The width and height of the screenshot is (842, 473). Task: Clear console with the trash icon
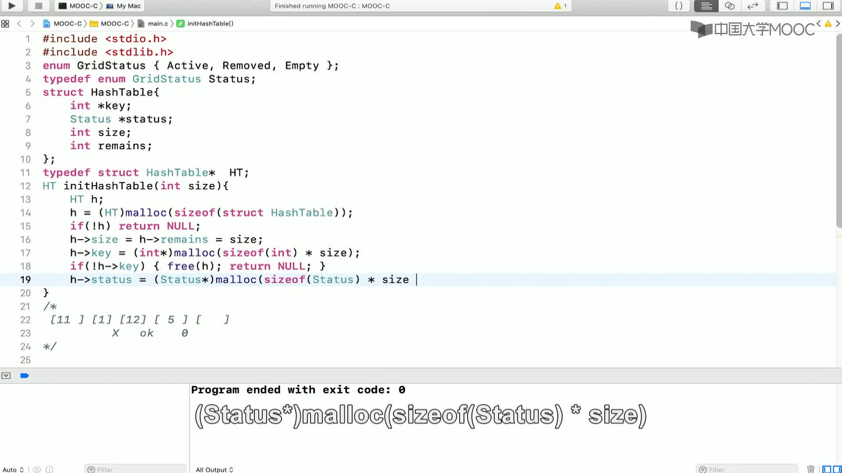pos(811,469)
